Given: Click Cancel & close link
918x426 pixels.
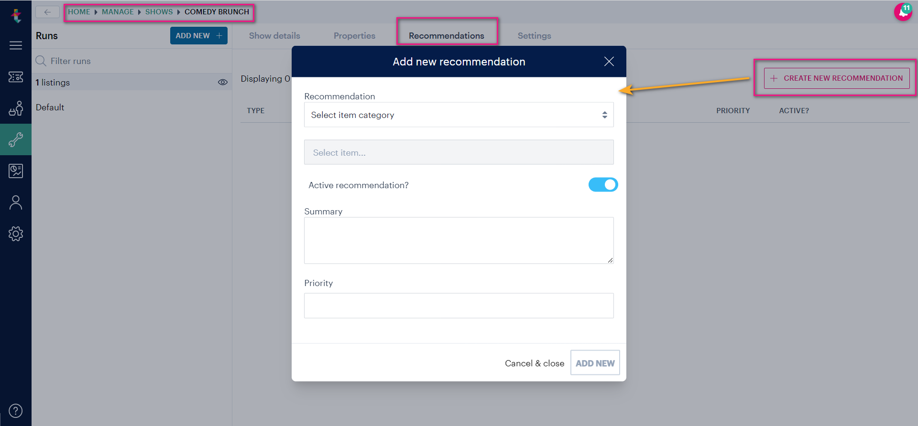Looking at the screenshot, I should (x=535, y=363).
